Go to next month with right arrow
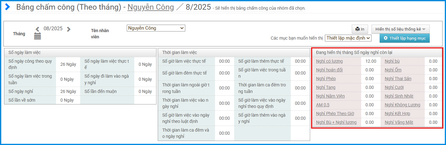This screenshot has width=446, height=145. coord(69,29)
